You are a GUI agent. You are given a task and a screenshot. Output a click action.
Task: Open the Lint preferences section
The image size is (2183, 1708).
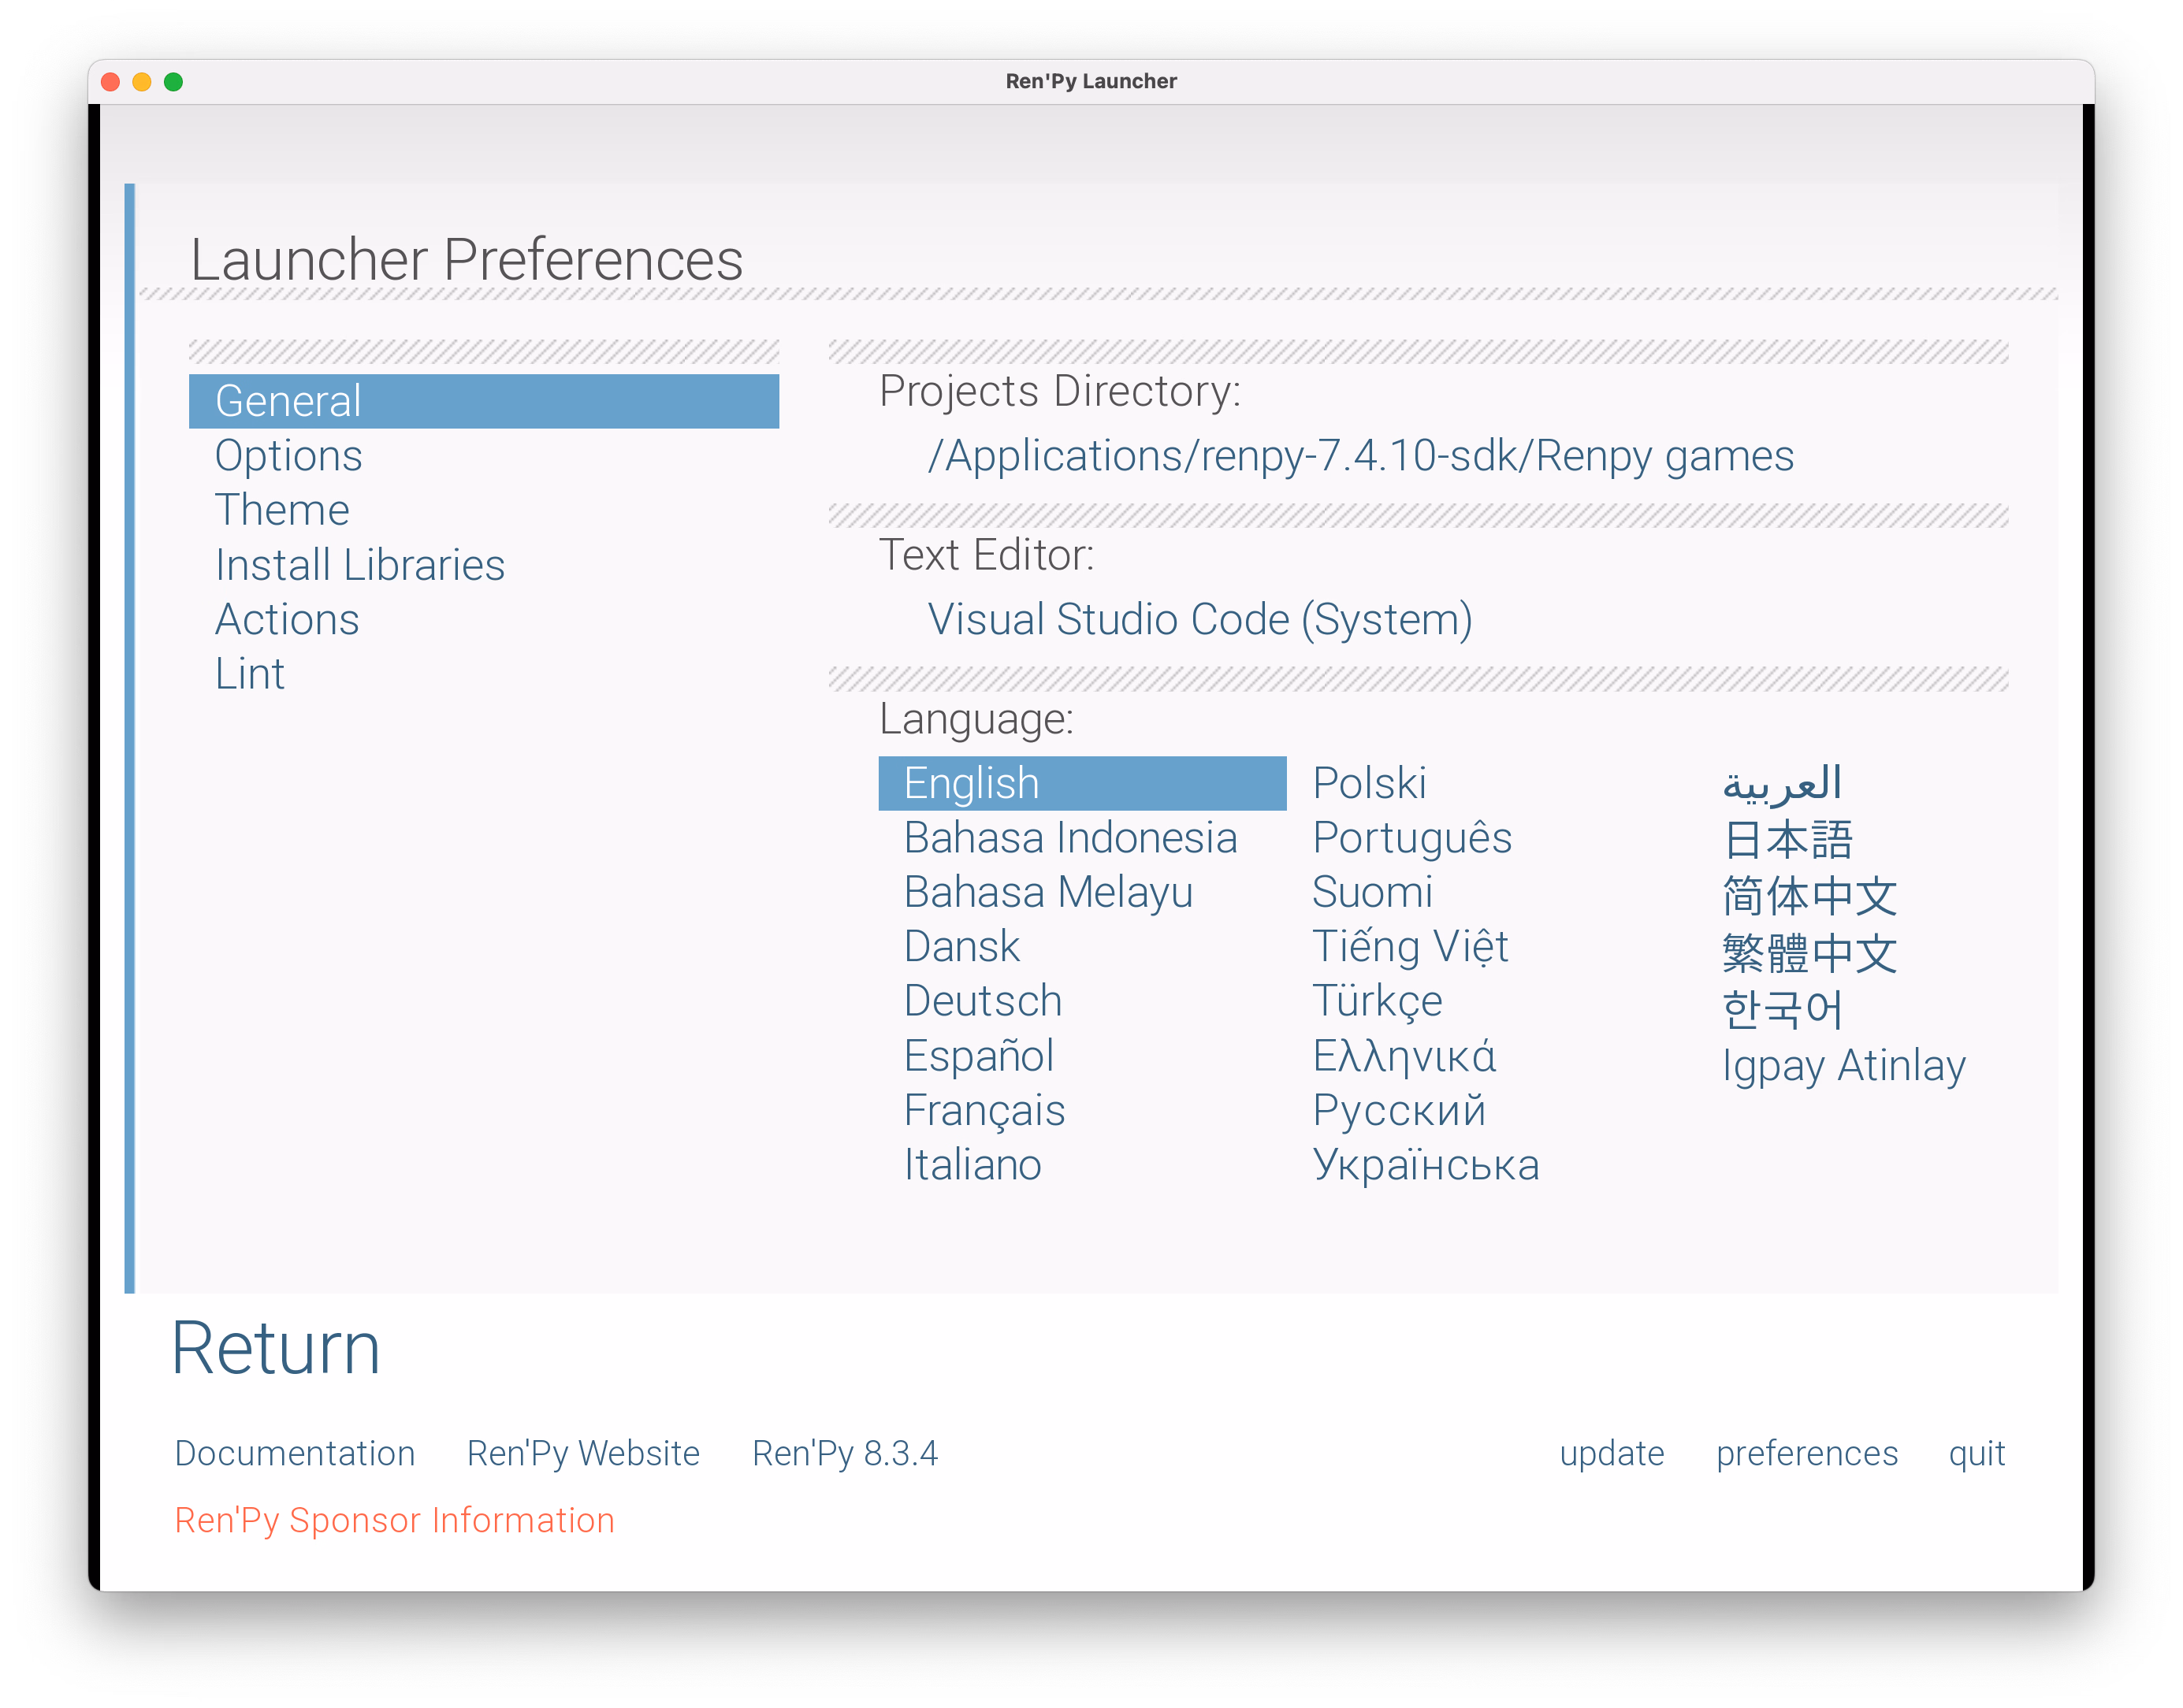pyautogui.click(x=250, y=674)
